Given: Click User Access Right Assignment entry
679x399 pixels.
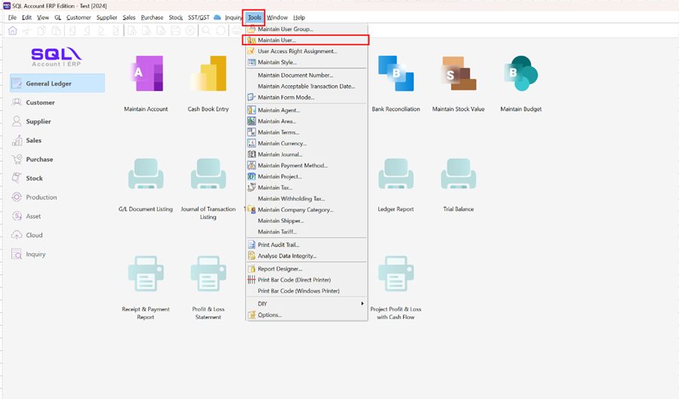Looking at the screenshot, I should [297, 51].
